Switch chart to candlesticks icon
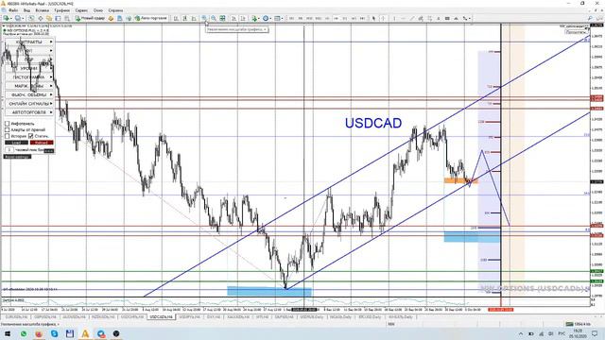 (x=185, y=18)
